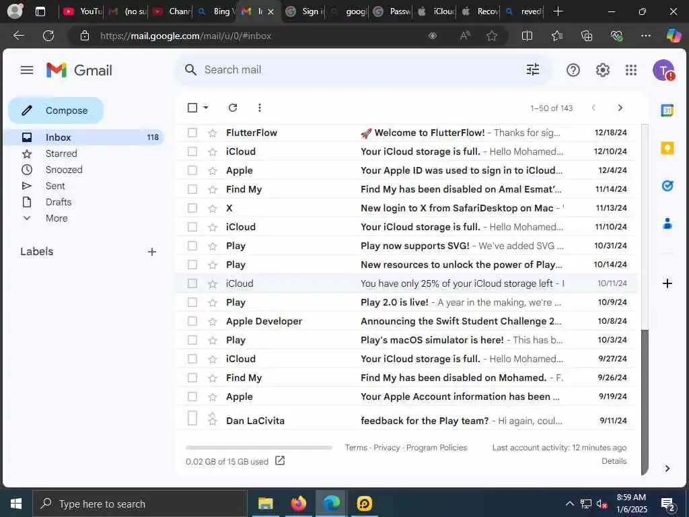689x517 pixels.
Task: Check the X new login email
Action: pyautogui.click(x=192, y=209)
